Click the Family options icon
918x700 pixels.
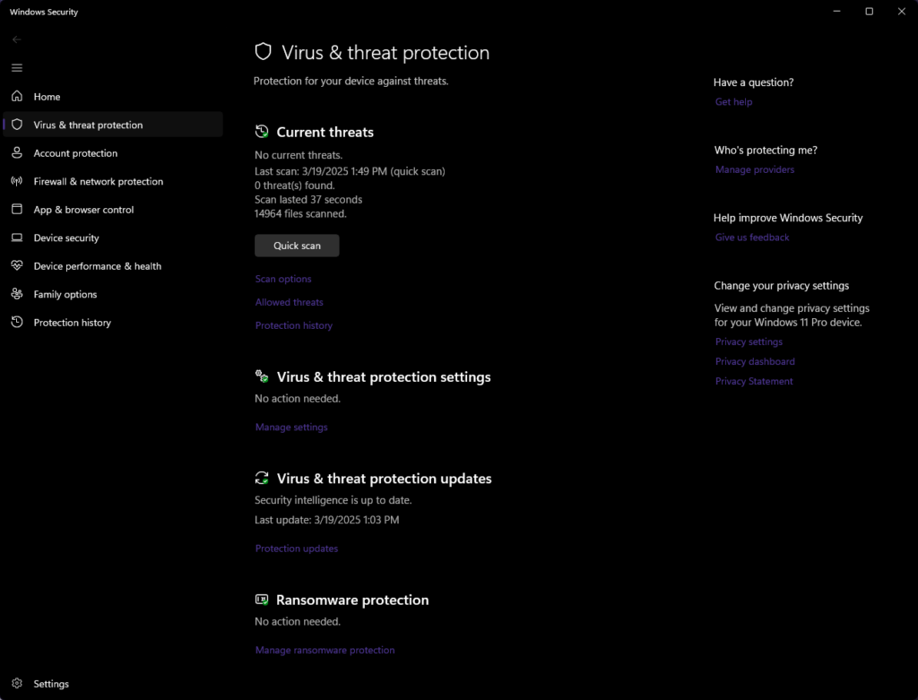(16, 294)
